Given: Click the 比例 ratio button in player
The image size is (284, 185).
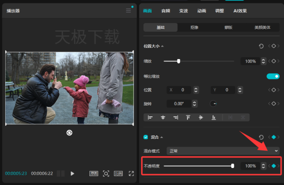Looking at the screenshot, I should coord(118,174).
